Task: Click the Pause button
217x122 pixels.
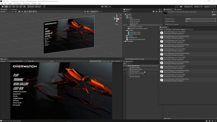Action: click(x=106, y=6)
